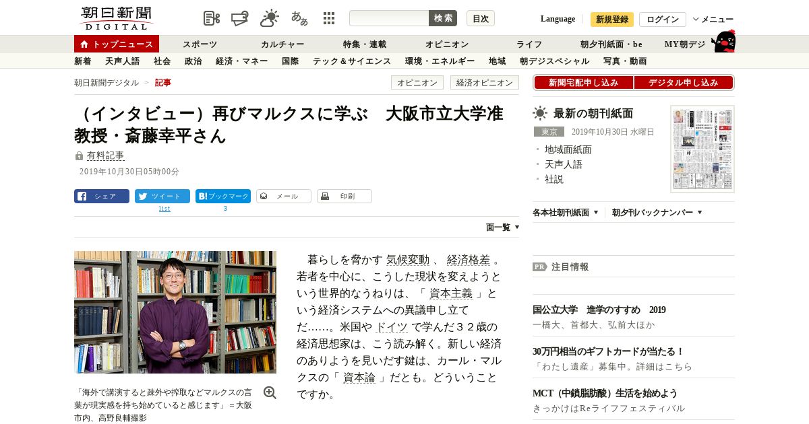Screen dimensions: 809x424
Task: Open the ライフ tab
Action: tap(529, 44)
